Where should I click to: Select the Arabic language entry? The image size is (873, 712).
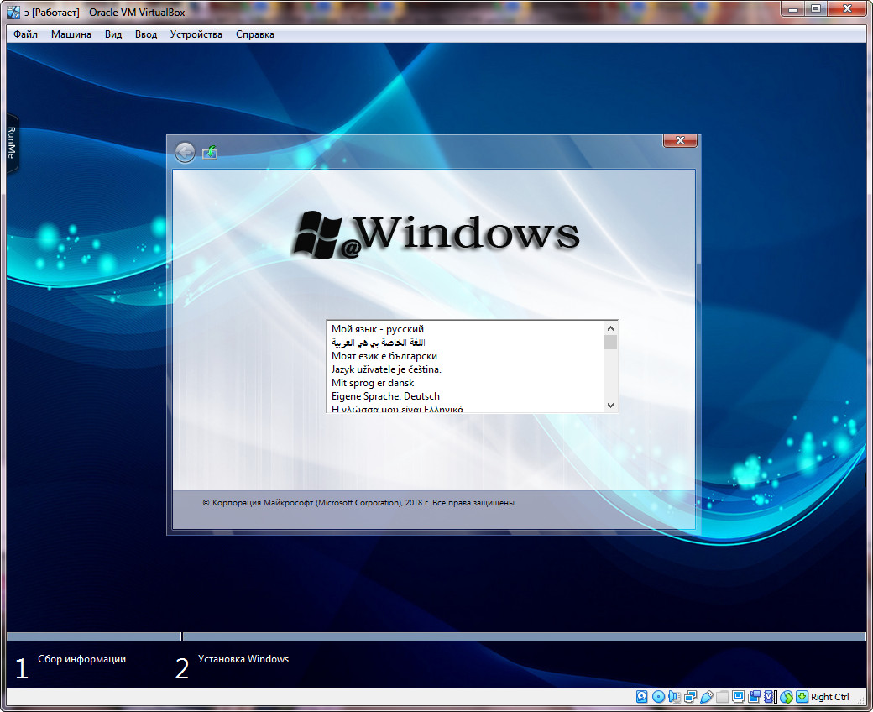(466, 343)
